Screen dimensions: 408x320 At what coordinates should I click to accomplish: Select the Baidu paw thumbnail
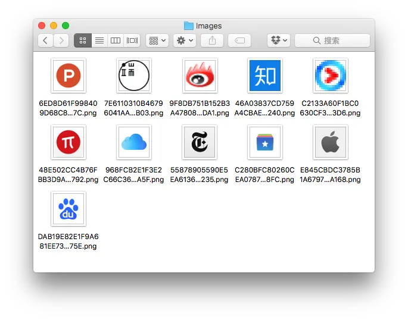68,209
